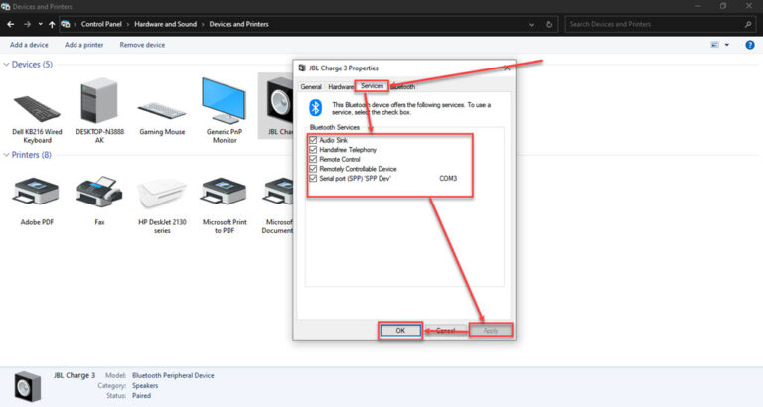Image resolution: width=763 pixels, height=407 pixels.
Task: Click Add a device
Action: (29, 45)
